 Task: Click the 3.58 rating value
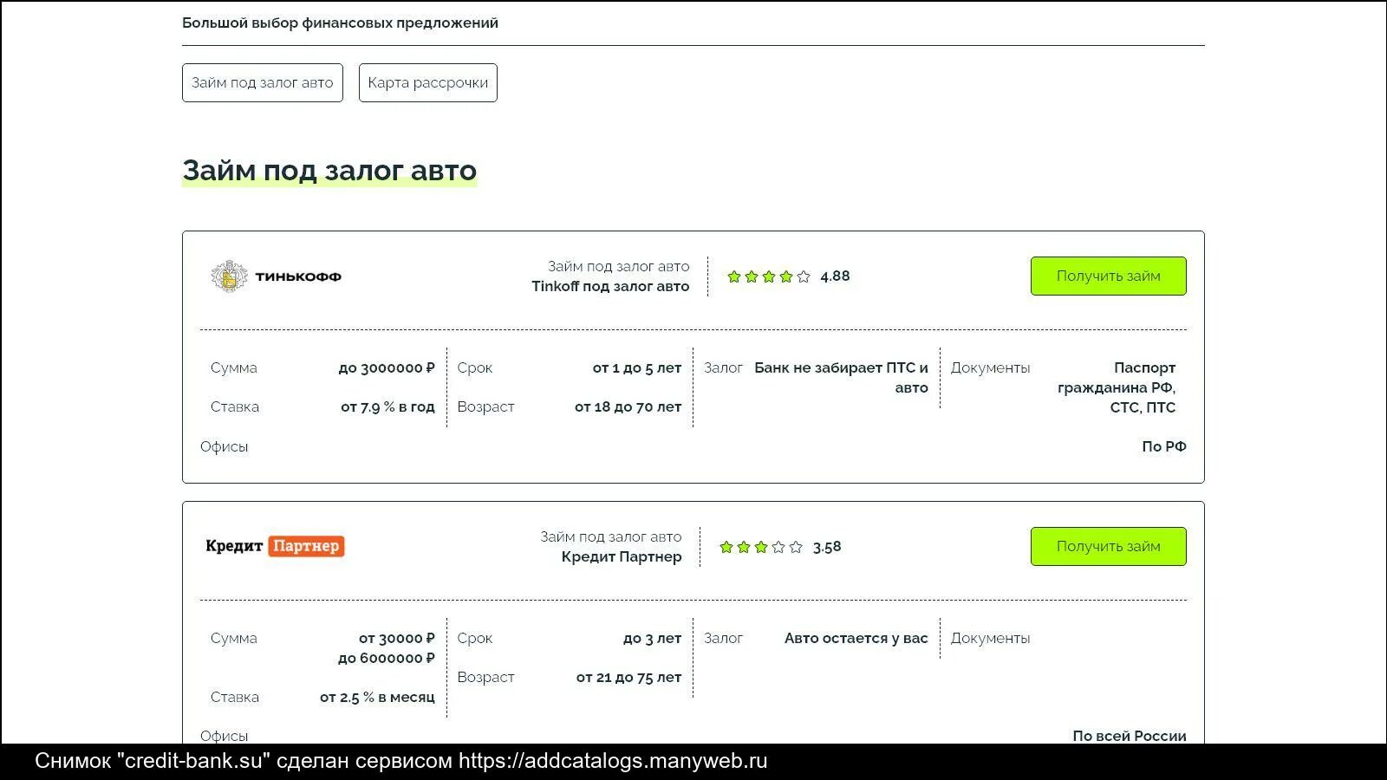tap(827, 547)
